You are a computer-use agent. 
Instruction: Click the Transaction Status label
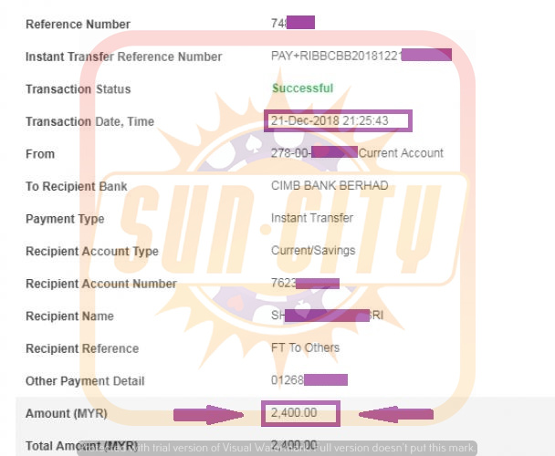pyautogui.click(x=79, y=89)
